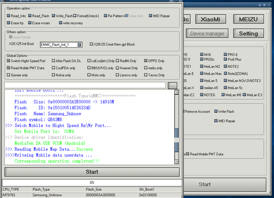Select the 0x03100000 Wr_Boot1 value
Screen dimensions: 274x198
[160, 195]
